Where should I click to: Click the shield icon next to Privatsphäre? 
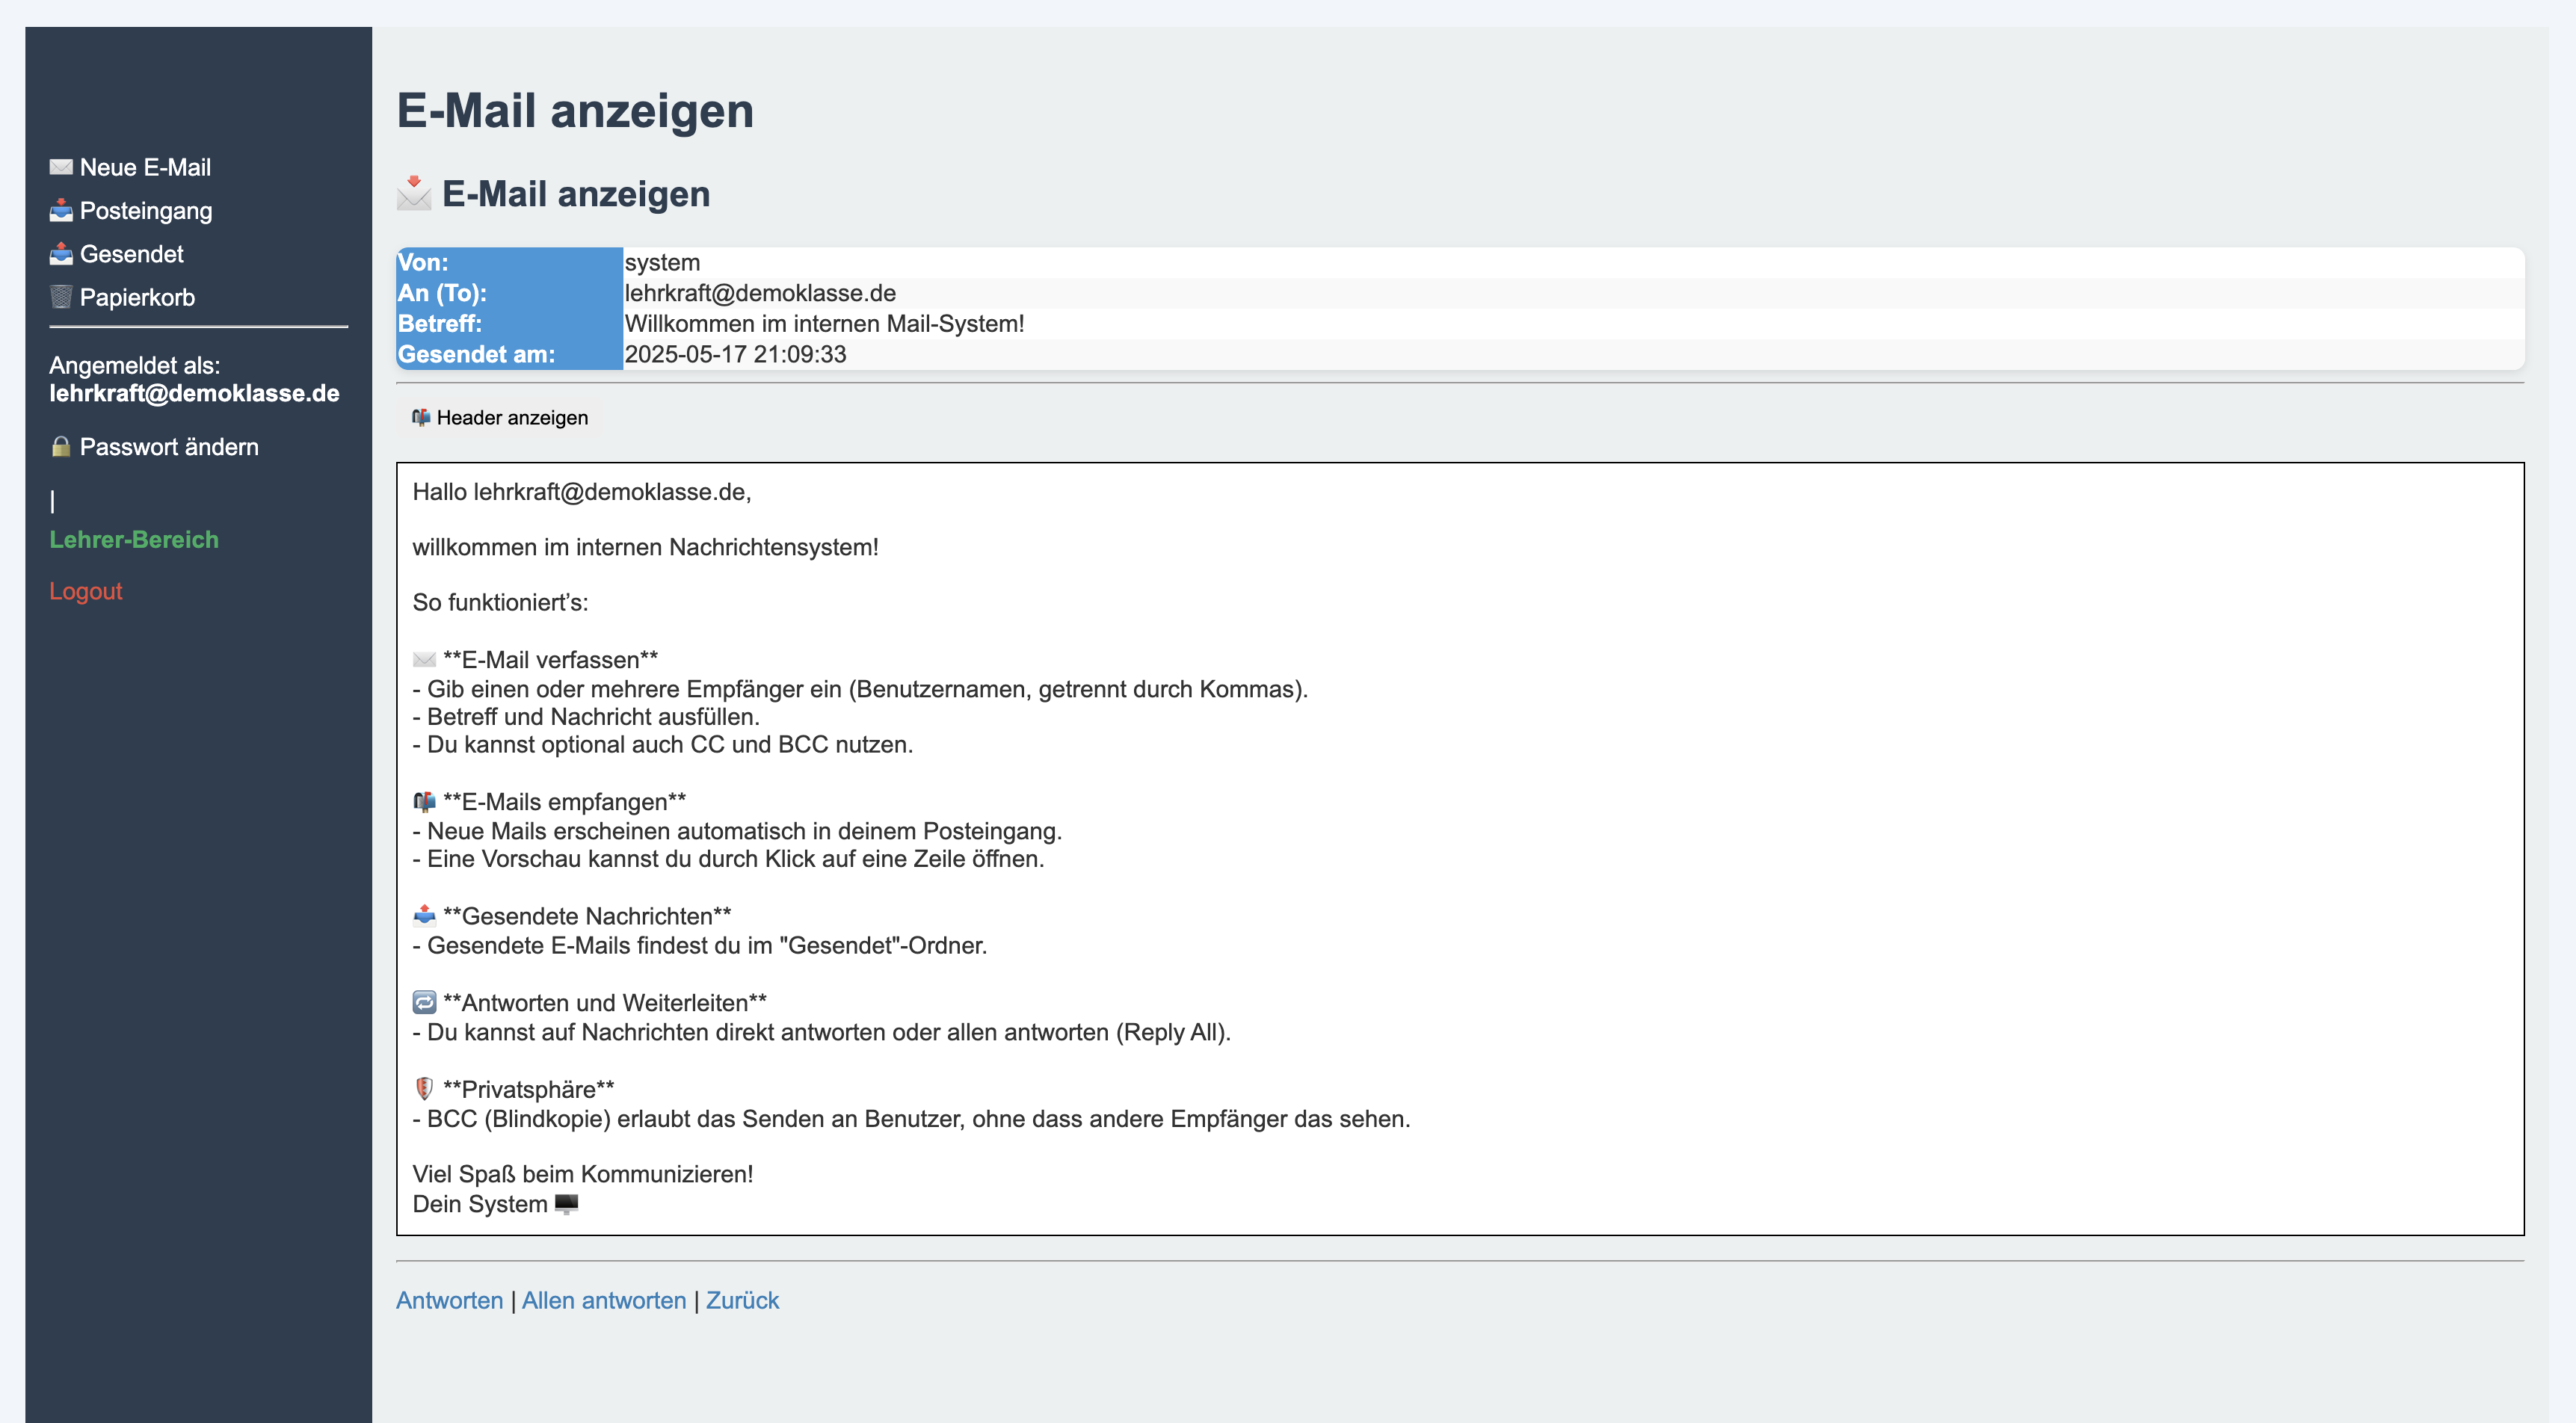(x=424, y=1089)
